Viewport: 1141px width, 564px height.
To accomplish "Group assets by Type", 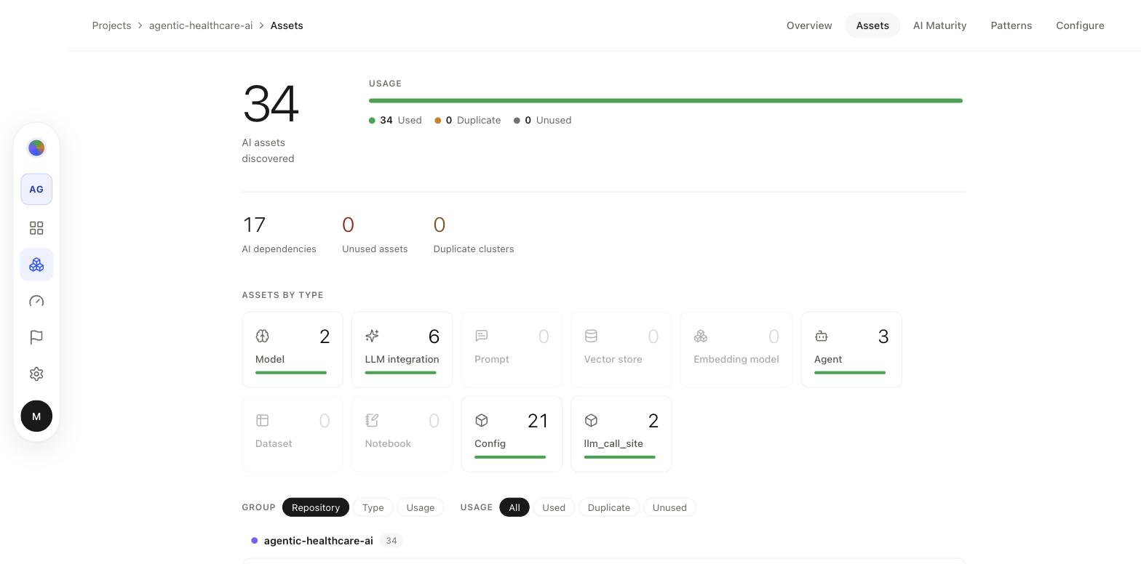I will pyautogui.click(x=373, y=507).
